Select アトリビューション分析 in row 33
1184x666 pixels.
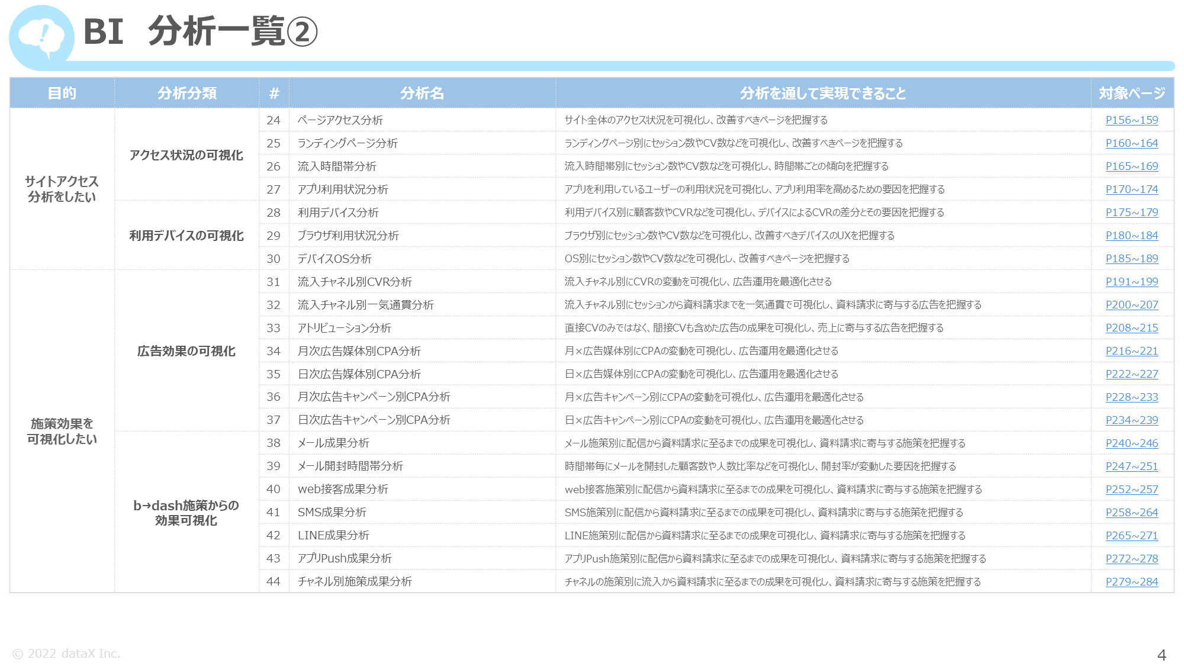(x=345, y=328)
